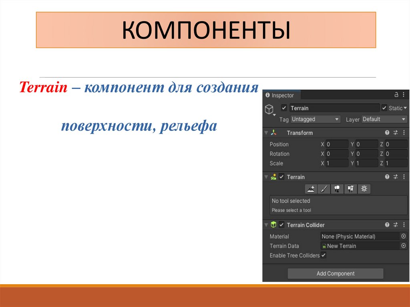
Task: Open Transform component options menu
Action: [404, 132]
